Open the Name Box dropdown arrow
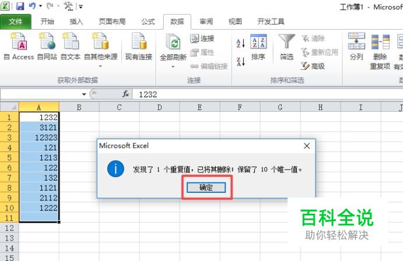The width and height of the screenshot is (403, 261). 84,94
